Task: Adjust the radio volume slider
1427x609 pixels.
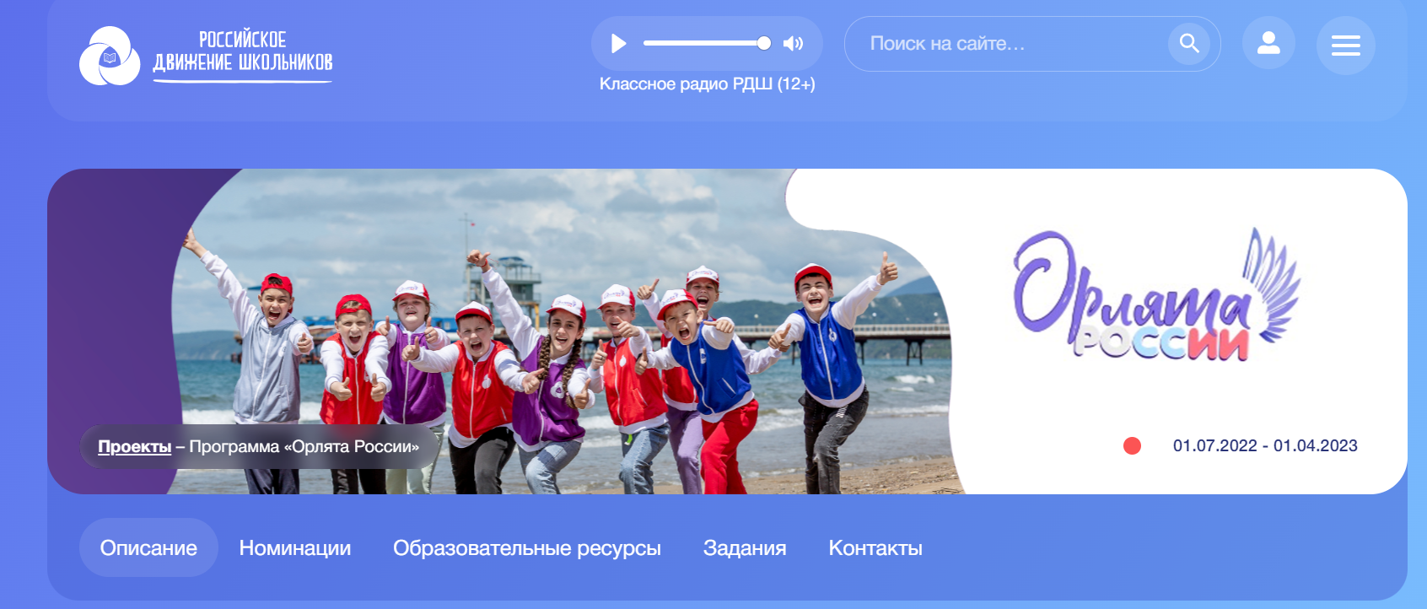Action: [707, 43]
